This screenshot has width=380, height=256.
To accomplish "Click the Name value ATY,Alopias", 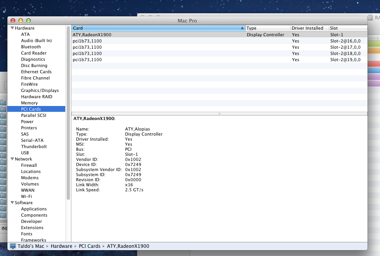I will click(x=137, y=129).
